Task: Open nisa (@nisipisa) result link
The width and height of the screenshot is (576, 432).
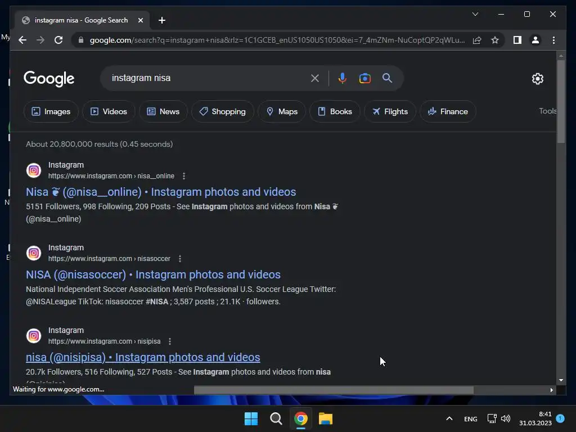Action: 143,357
